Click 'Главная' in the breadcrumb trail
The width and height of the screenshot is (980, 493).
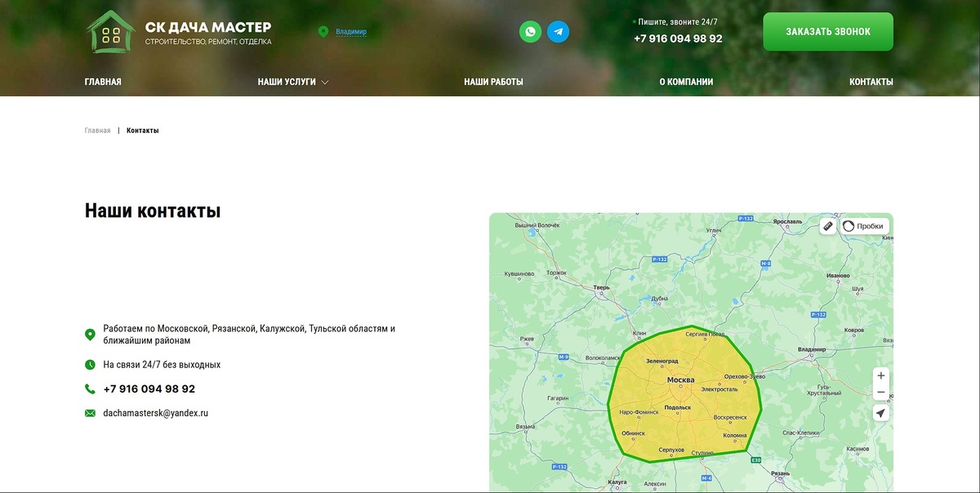coord(97,130)
